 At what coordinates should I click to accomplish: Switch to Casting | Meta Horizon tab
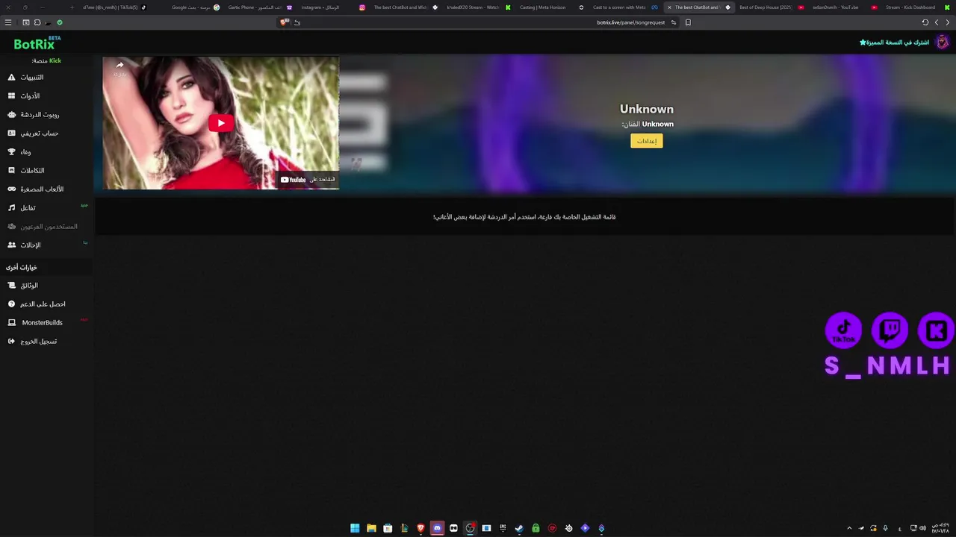pyautogui.click(x=552, y=7)
